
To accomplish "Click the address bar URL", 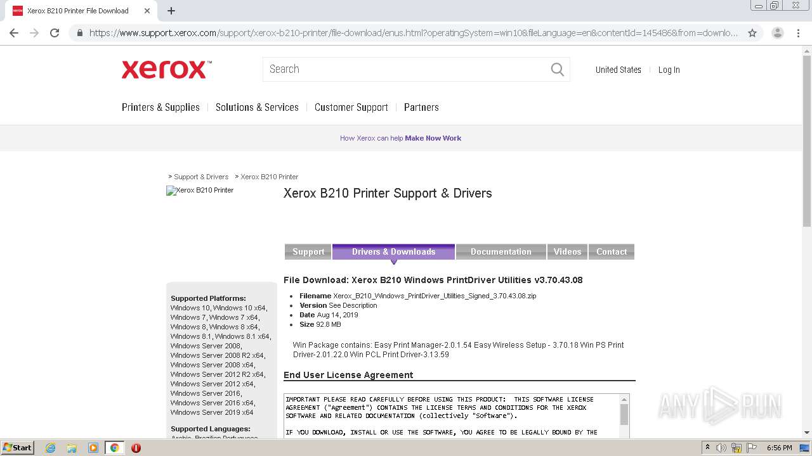I will pyautogui.click(x=413, y=33).
